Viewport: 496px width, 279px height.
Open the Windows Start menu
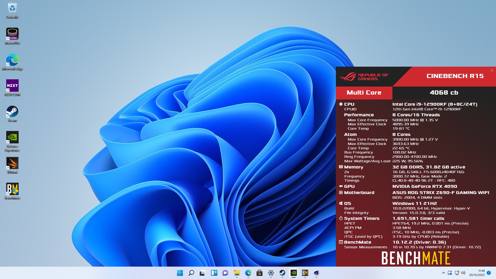click(x=180, y=273)
